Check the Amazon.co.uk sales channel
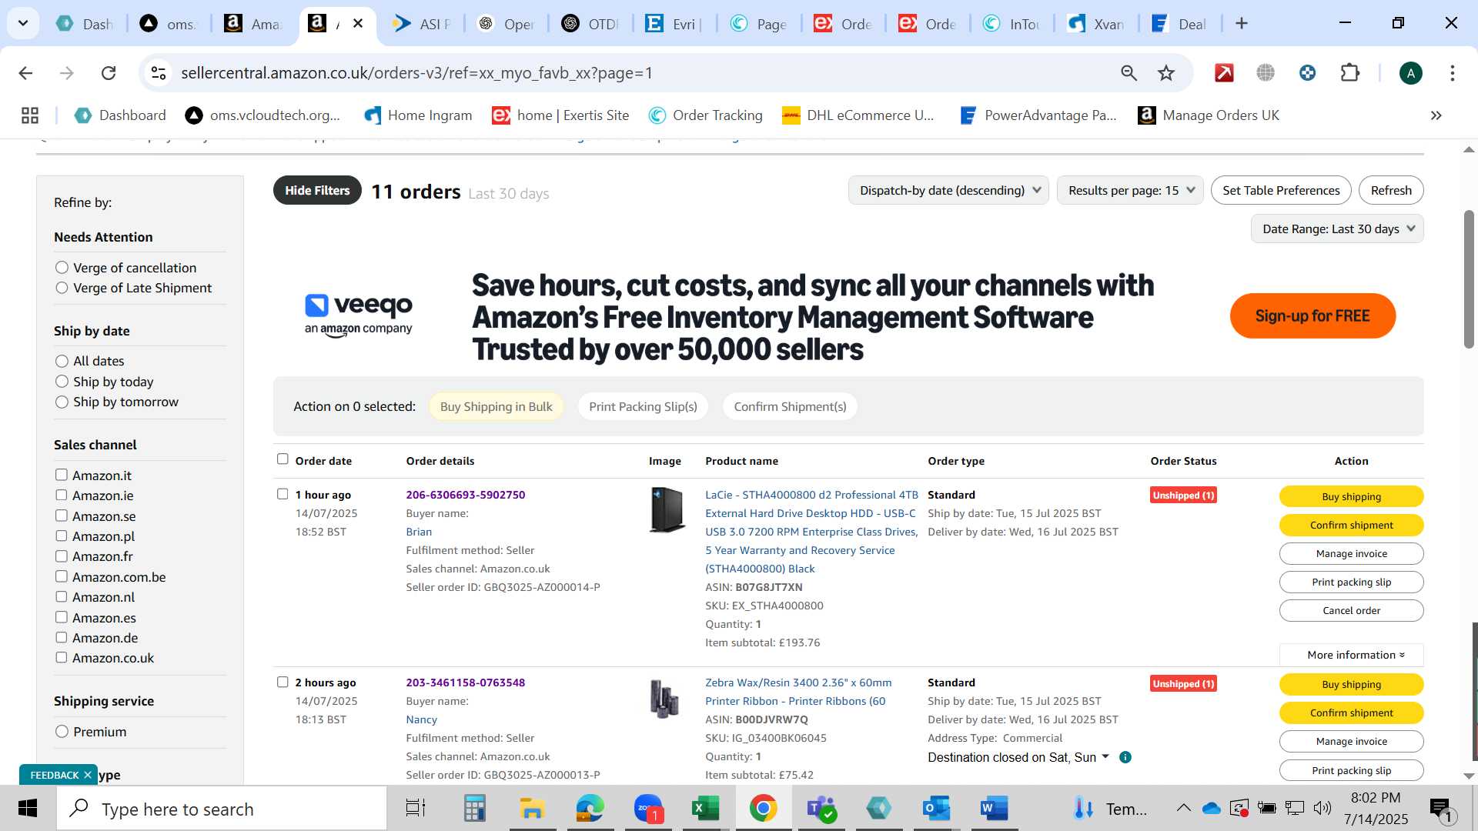The height and width of the screenshot is (831, 1478). pos(62,657)
